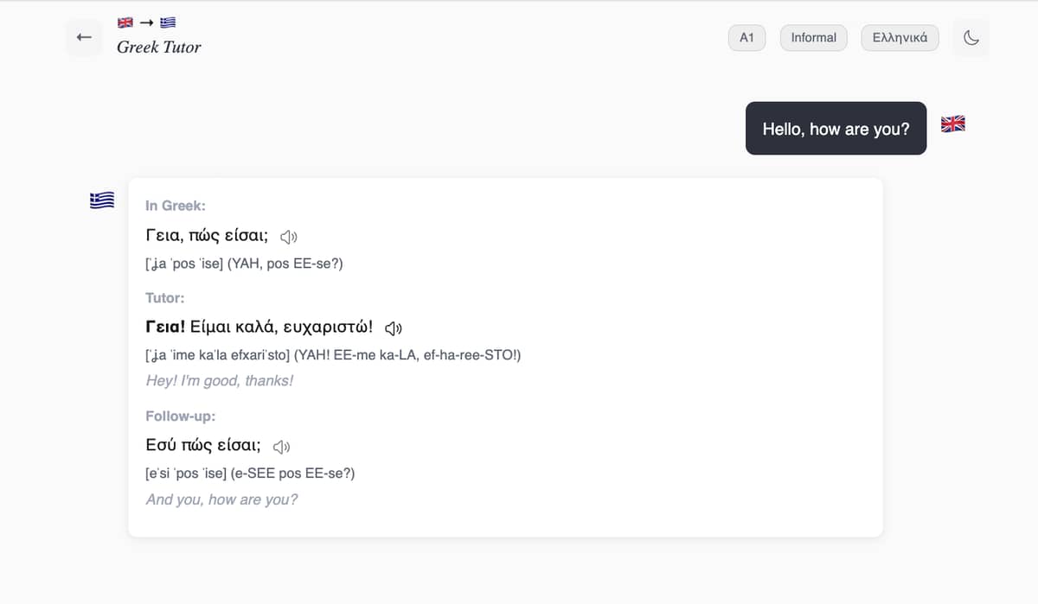Screen dimensions: 1038x604
Task: Click the Greek flag avatar beside the tutor reply
Action: tap(102, 200)
